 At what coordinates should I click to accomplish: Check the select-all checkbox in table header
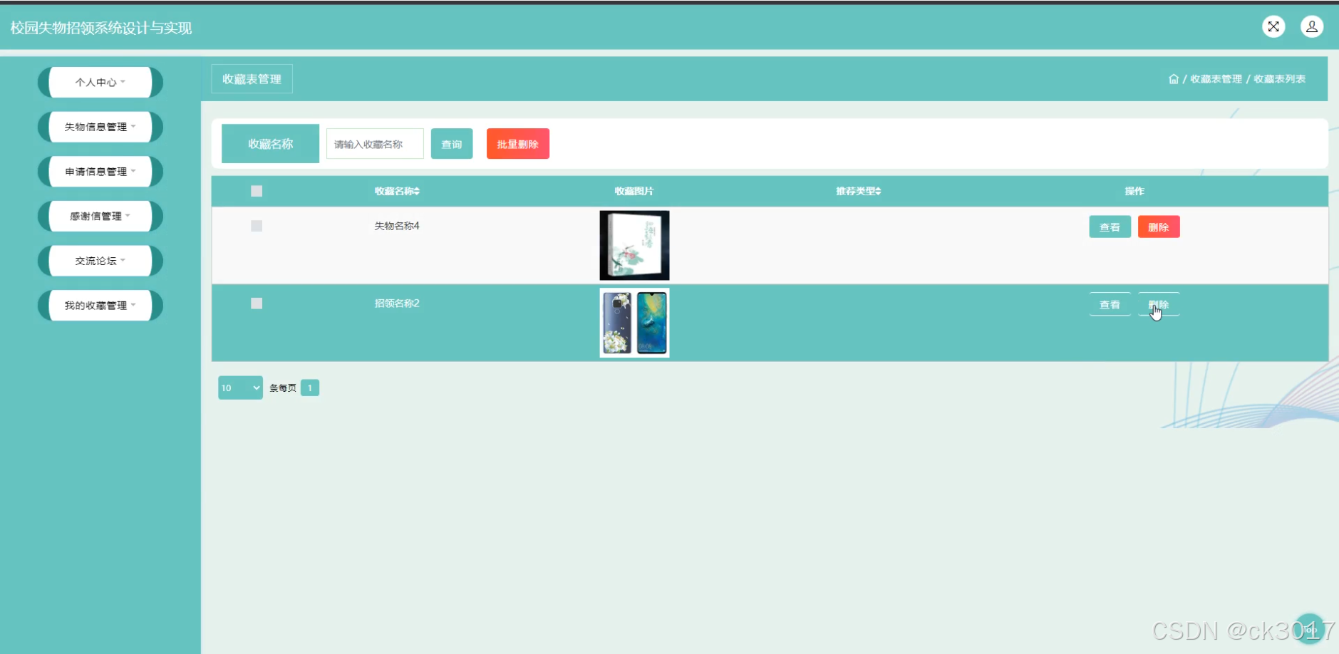click(x=256, y=190)
